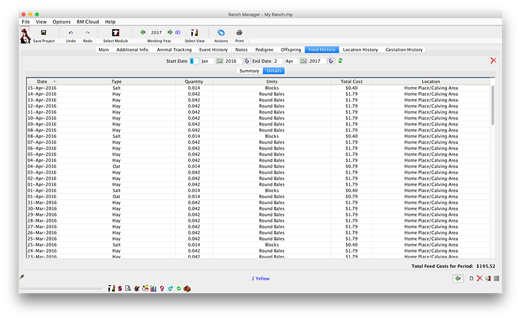The height and width of the screenshot is (320, 521).
Task: Open the RM Cloud menu
Action: (x=88, y=22)
